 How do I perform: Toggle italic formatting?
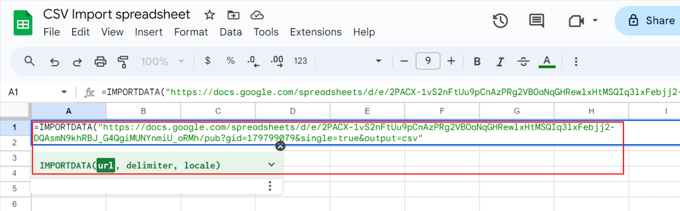(500, 62)
